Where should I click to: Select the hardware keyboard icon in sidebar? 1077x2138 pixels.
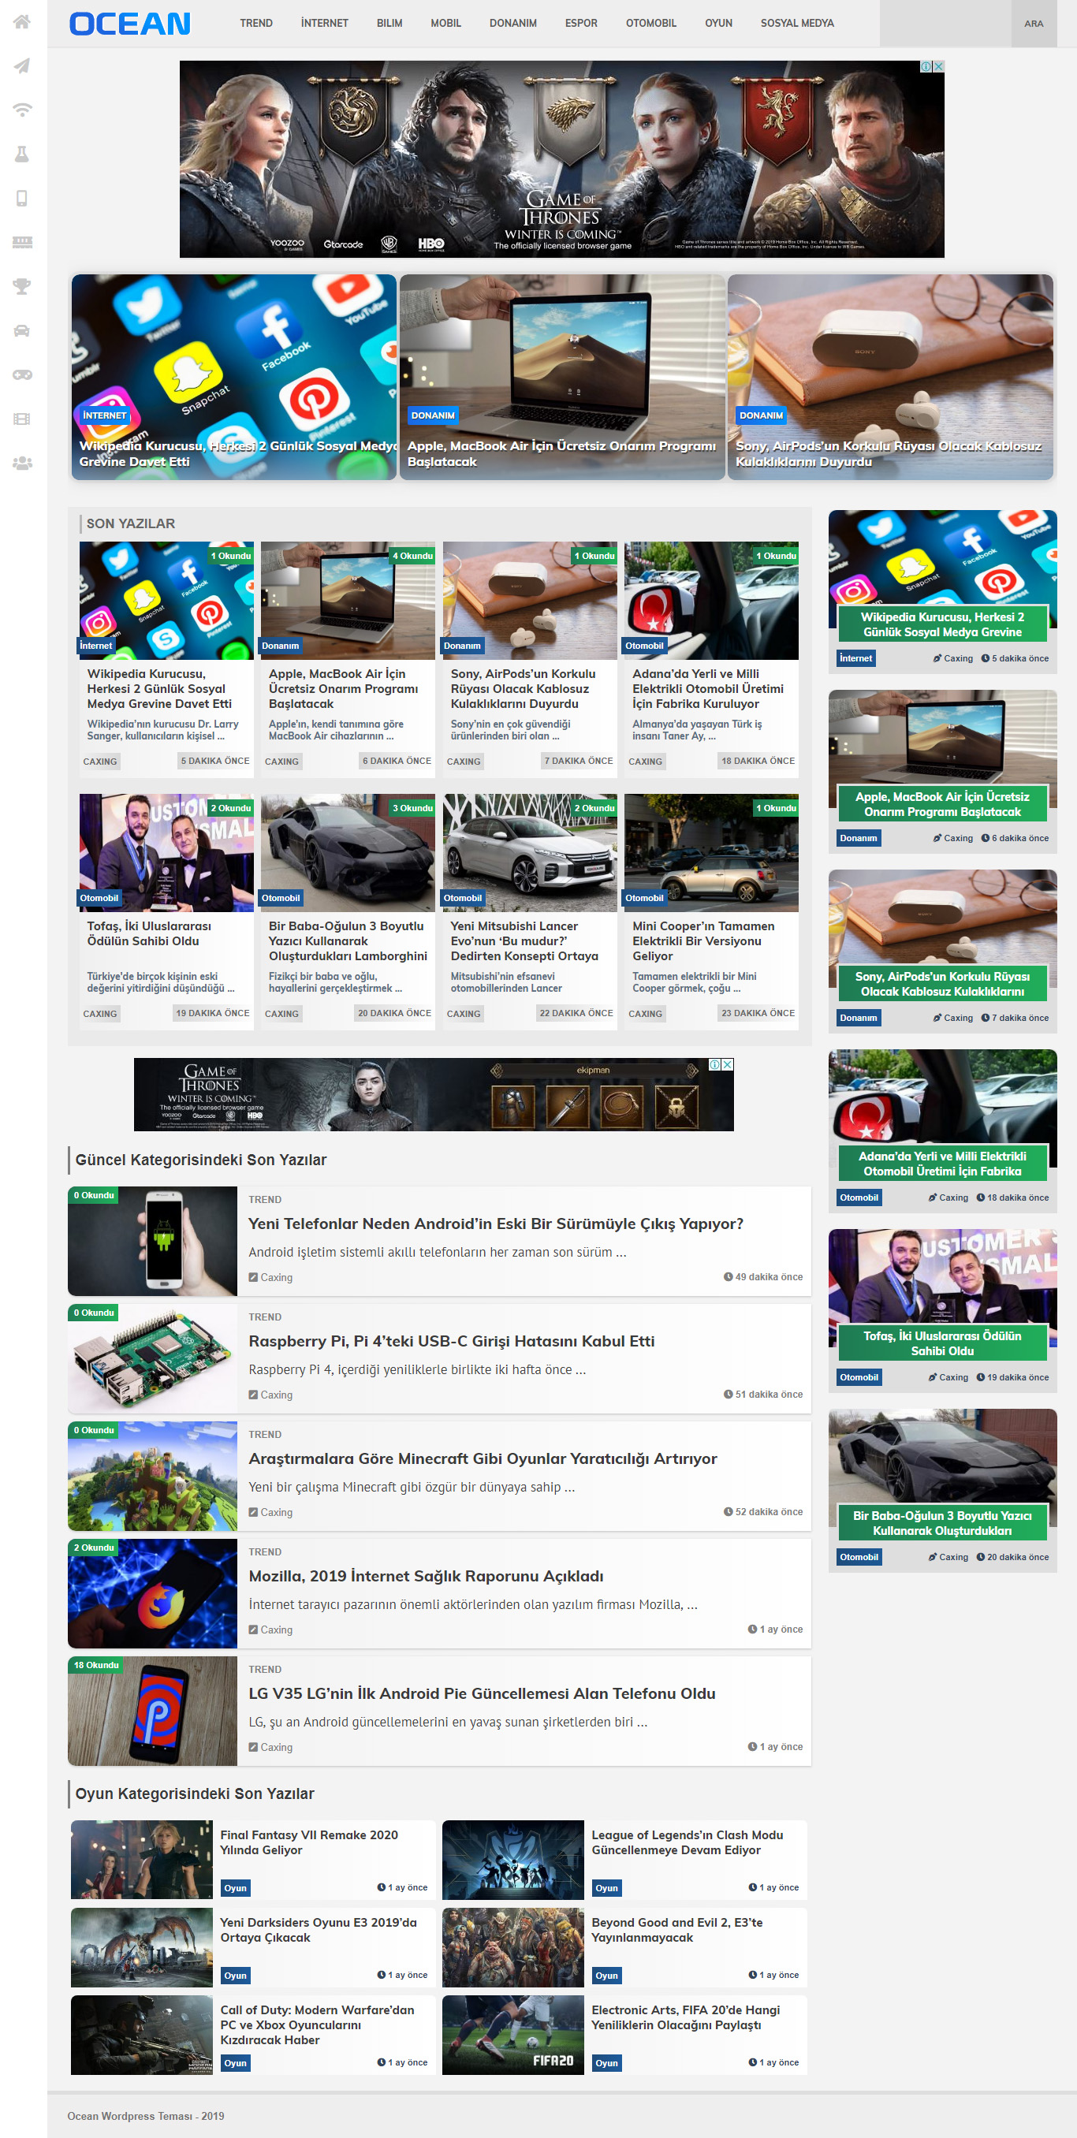pyautogui.click(x=22, y=241)
